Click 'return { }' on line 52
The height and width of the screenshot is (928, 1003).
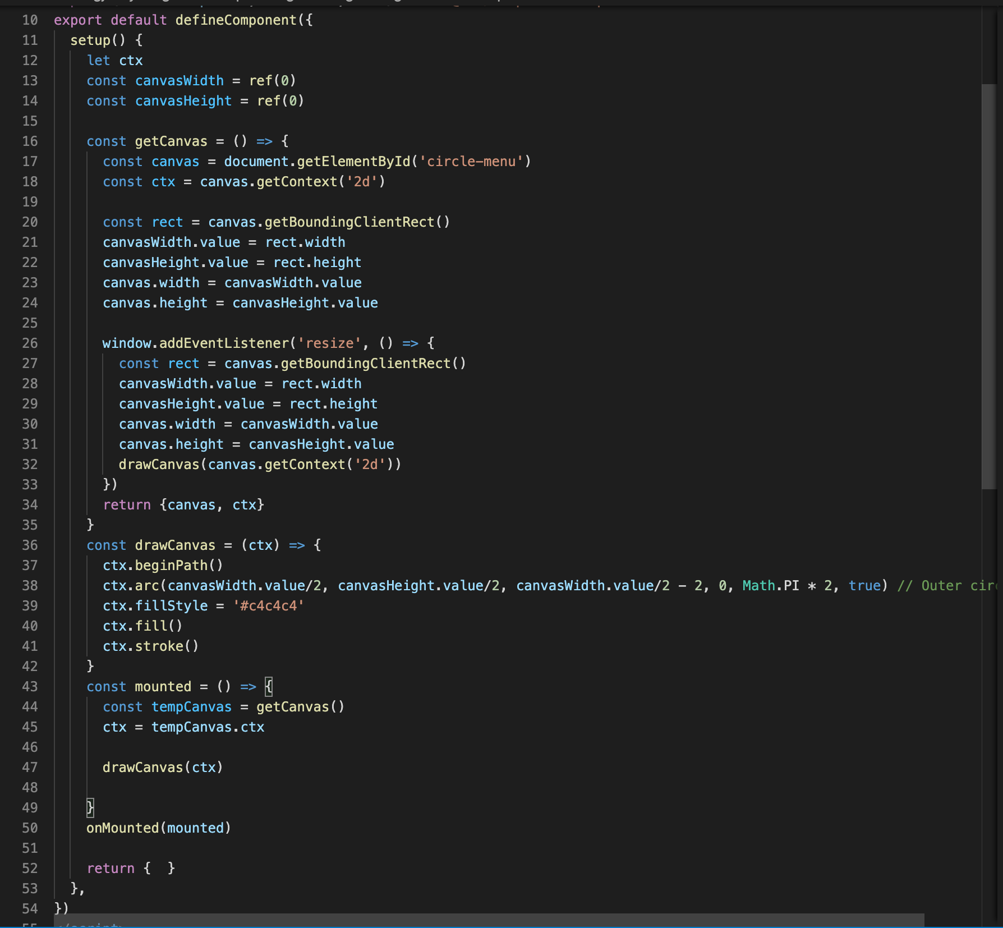[x=131, y=869]
